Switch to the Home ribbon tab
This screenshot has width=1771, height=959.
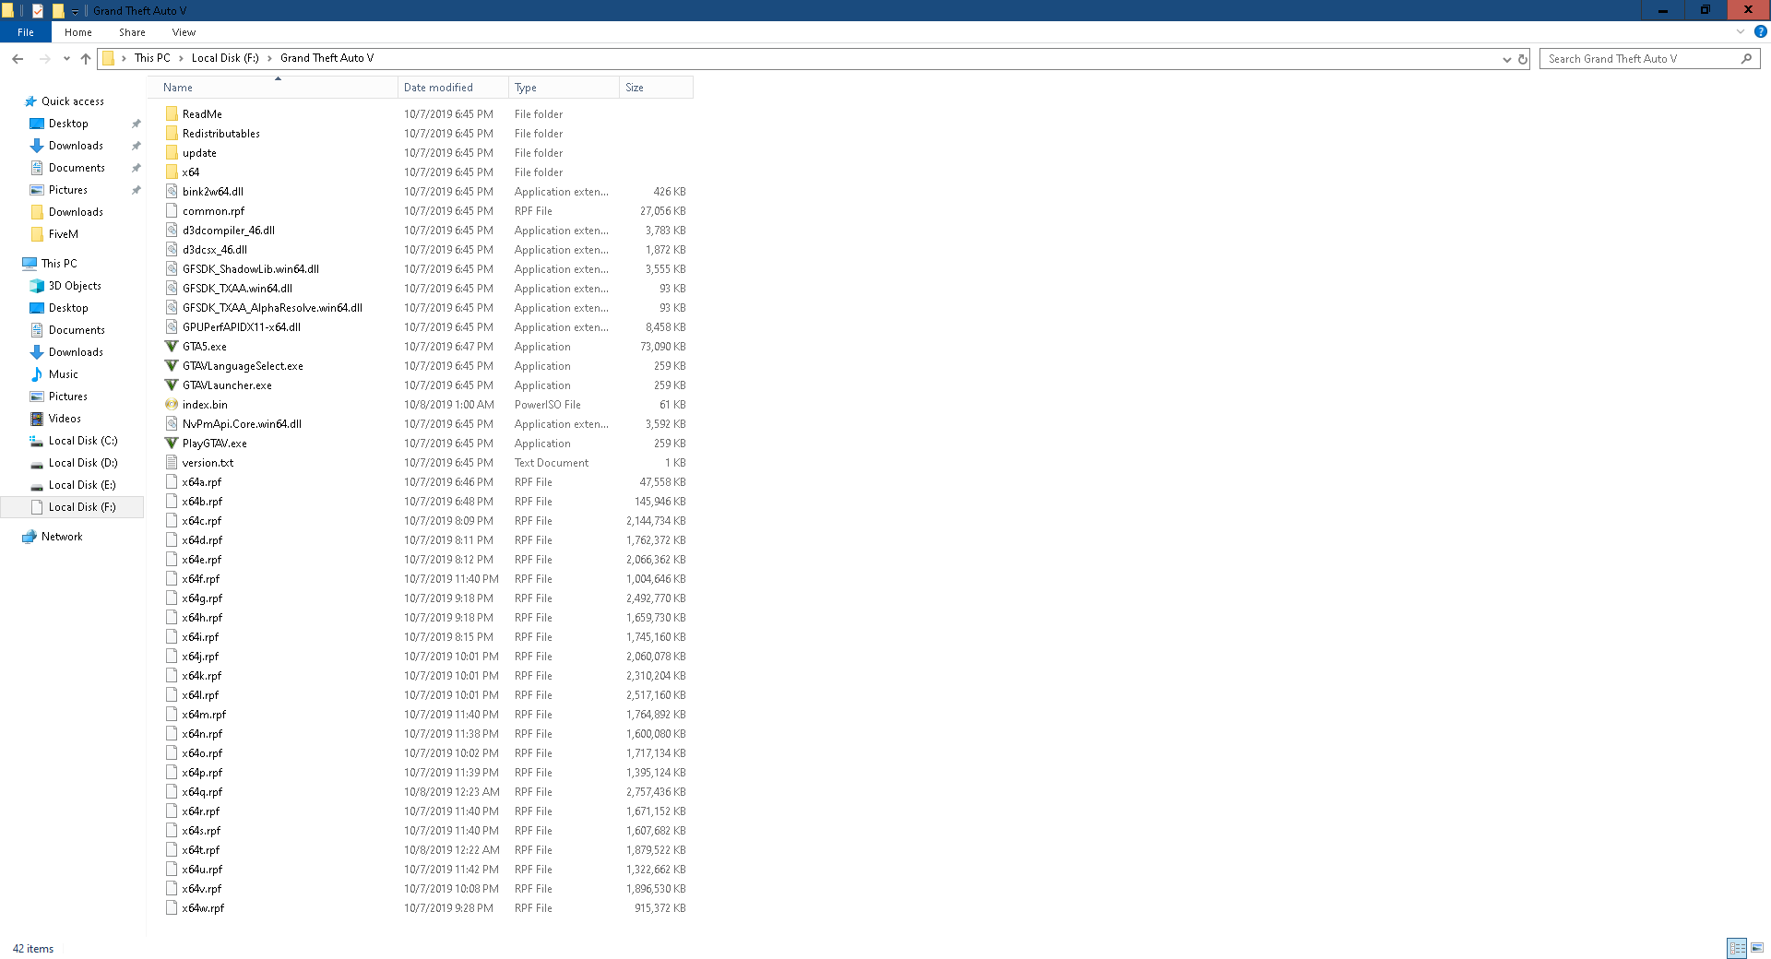(78, 32)
